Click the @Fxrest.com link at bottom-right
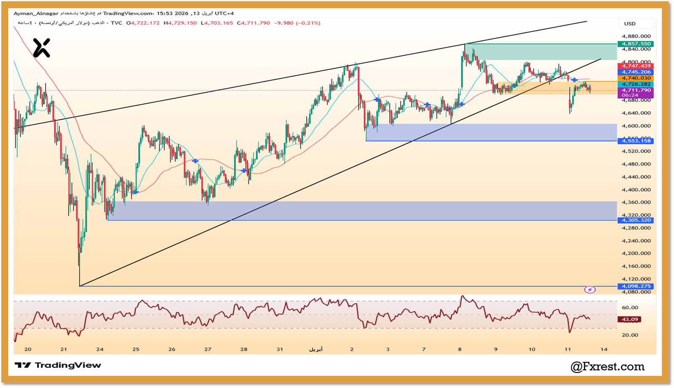This screenshot has width=674, height=388. pos(607,366)
